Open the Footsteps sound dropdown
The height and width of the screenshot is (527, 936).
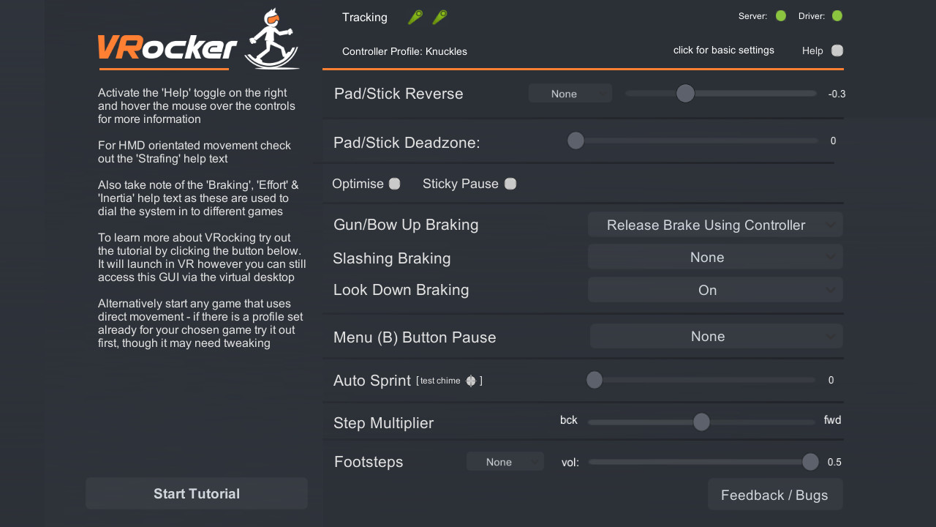[x=505, y=461]
